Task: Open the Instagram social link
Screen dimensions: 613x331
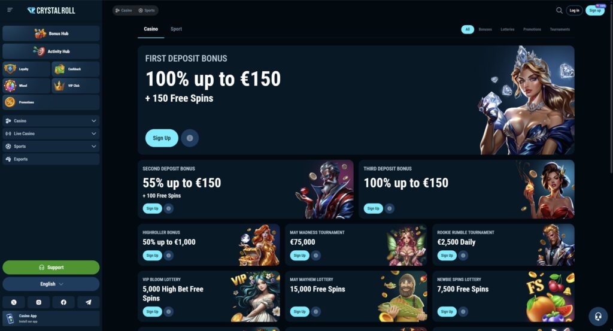Action: coord(39,302)
